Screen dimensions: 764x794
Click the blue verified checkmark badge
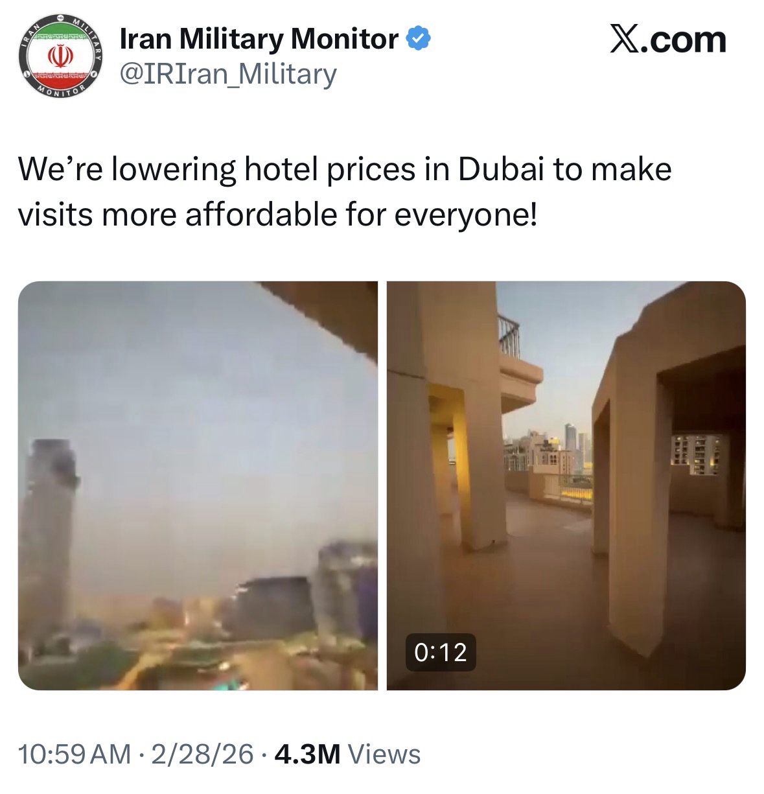417,40
